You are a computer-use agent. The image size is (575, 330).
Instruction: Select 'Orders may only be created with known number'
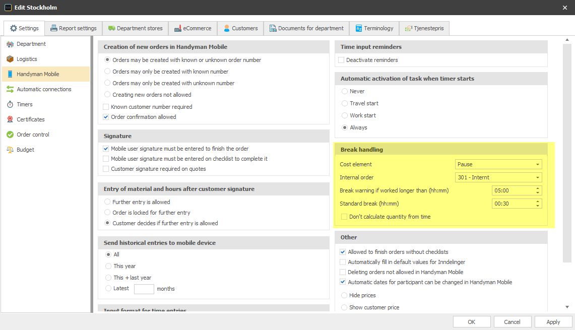107,72
